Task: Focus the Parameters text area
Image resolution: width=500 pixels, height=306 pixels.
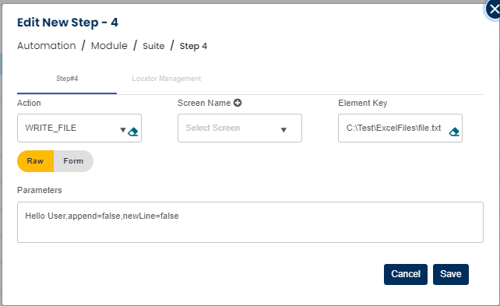Action: (250, 222)
